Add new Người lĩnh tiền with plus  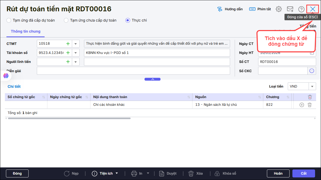(68, 62)
